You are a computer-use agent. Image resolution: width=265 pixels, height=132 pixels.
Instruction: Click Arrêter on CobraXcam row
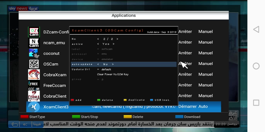(x=185, y=74)
